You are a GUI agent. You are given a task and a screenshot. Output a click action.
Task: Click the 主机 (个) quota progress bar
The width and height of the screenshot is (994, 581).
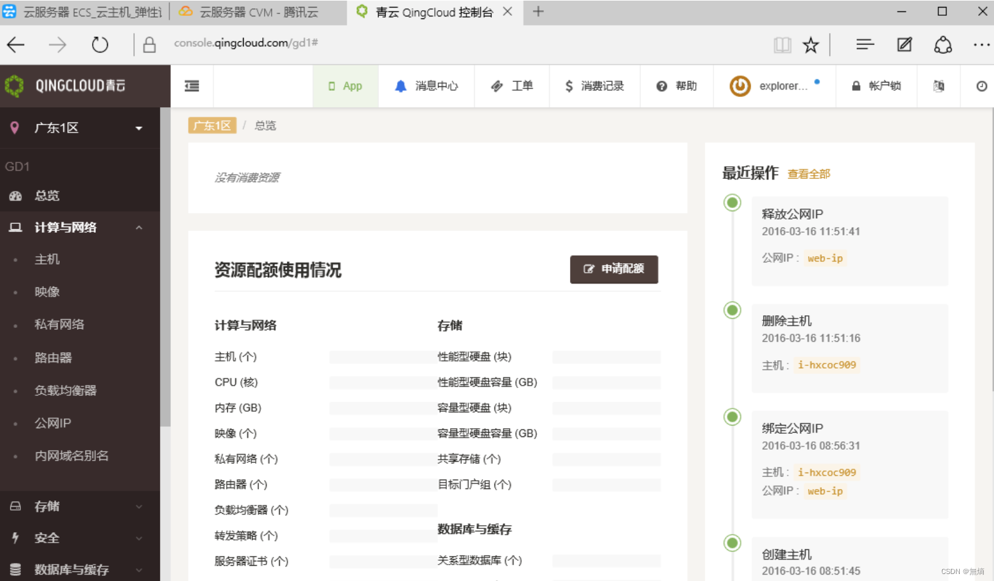[x=383, y=357]
